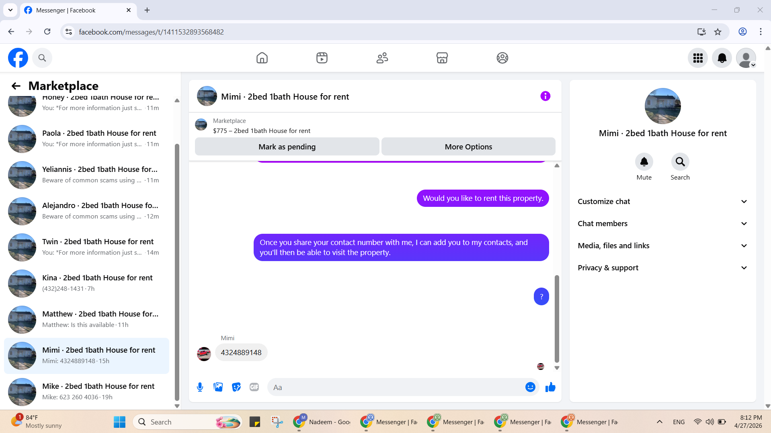Open the weather widget on taskbar
This screenshot has width=771, height=433.
[36, 422]
